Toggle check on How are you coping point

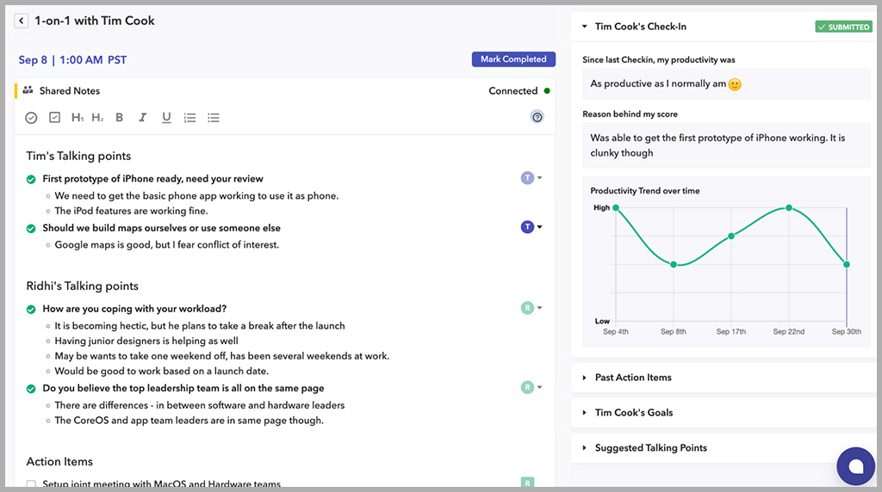tap(31, 310)
